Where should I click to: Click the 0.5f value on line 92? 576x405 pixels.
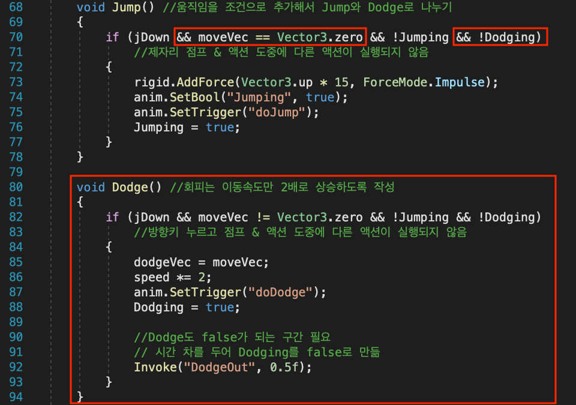point(284,367)
